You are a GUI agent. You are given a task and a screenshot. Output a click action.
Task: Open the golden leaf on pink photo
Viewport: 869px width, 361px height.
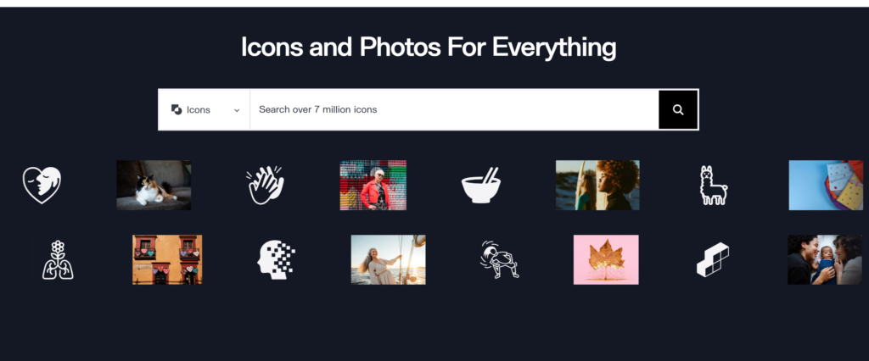[x=606, y=259]
